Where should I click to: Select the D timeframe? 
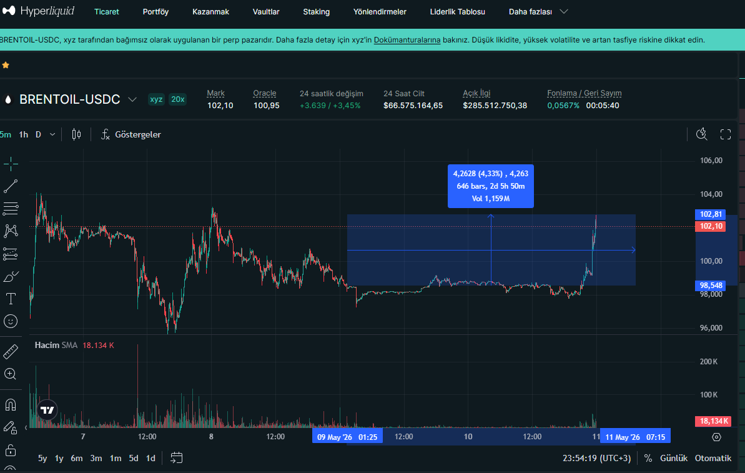pyautogui.click(x=39, y=134)
